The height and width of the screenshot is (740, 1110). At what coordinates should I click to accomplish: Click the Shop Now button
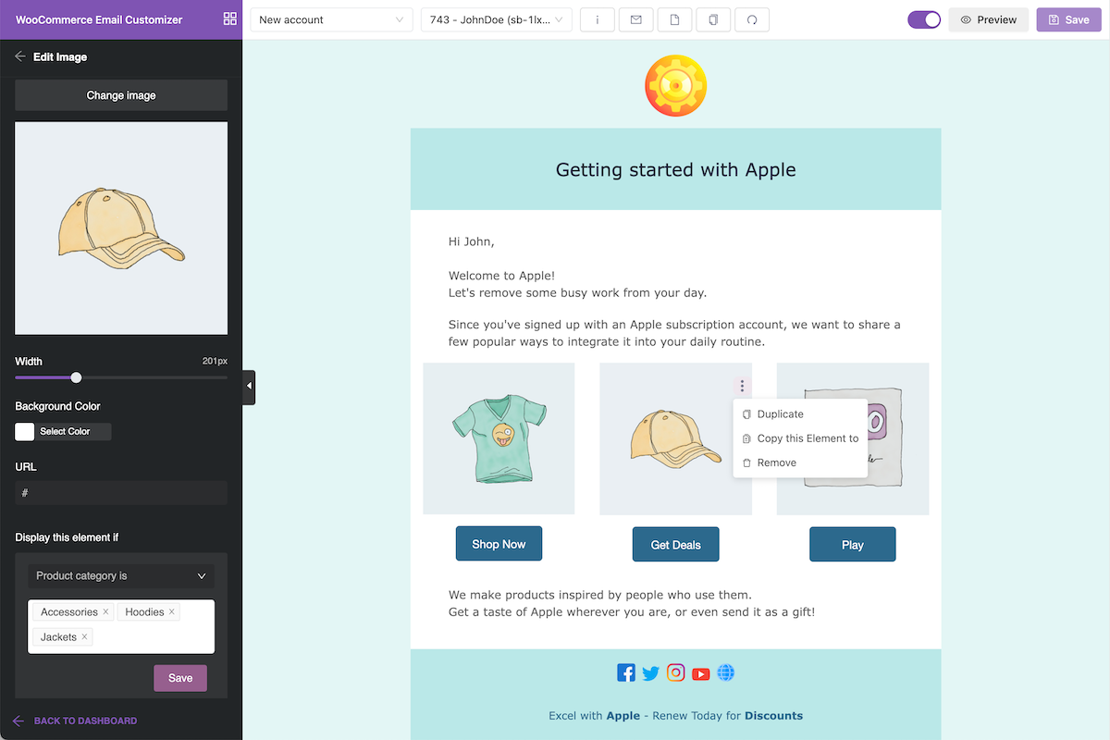coord(499,544)
